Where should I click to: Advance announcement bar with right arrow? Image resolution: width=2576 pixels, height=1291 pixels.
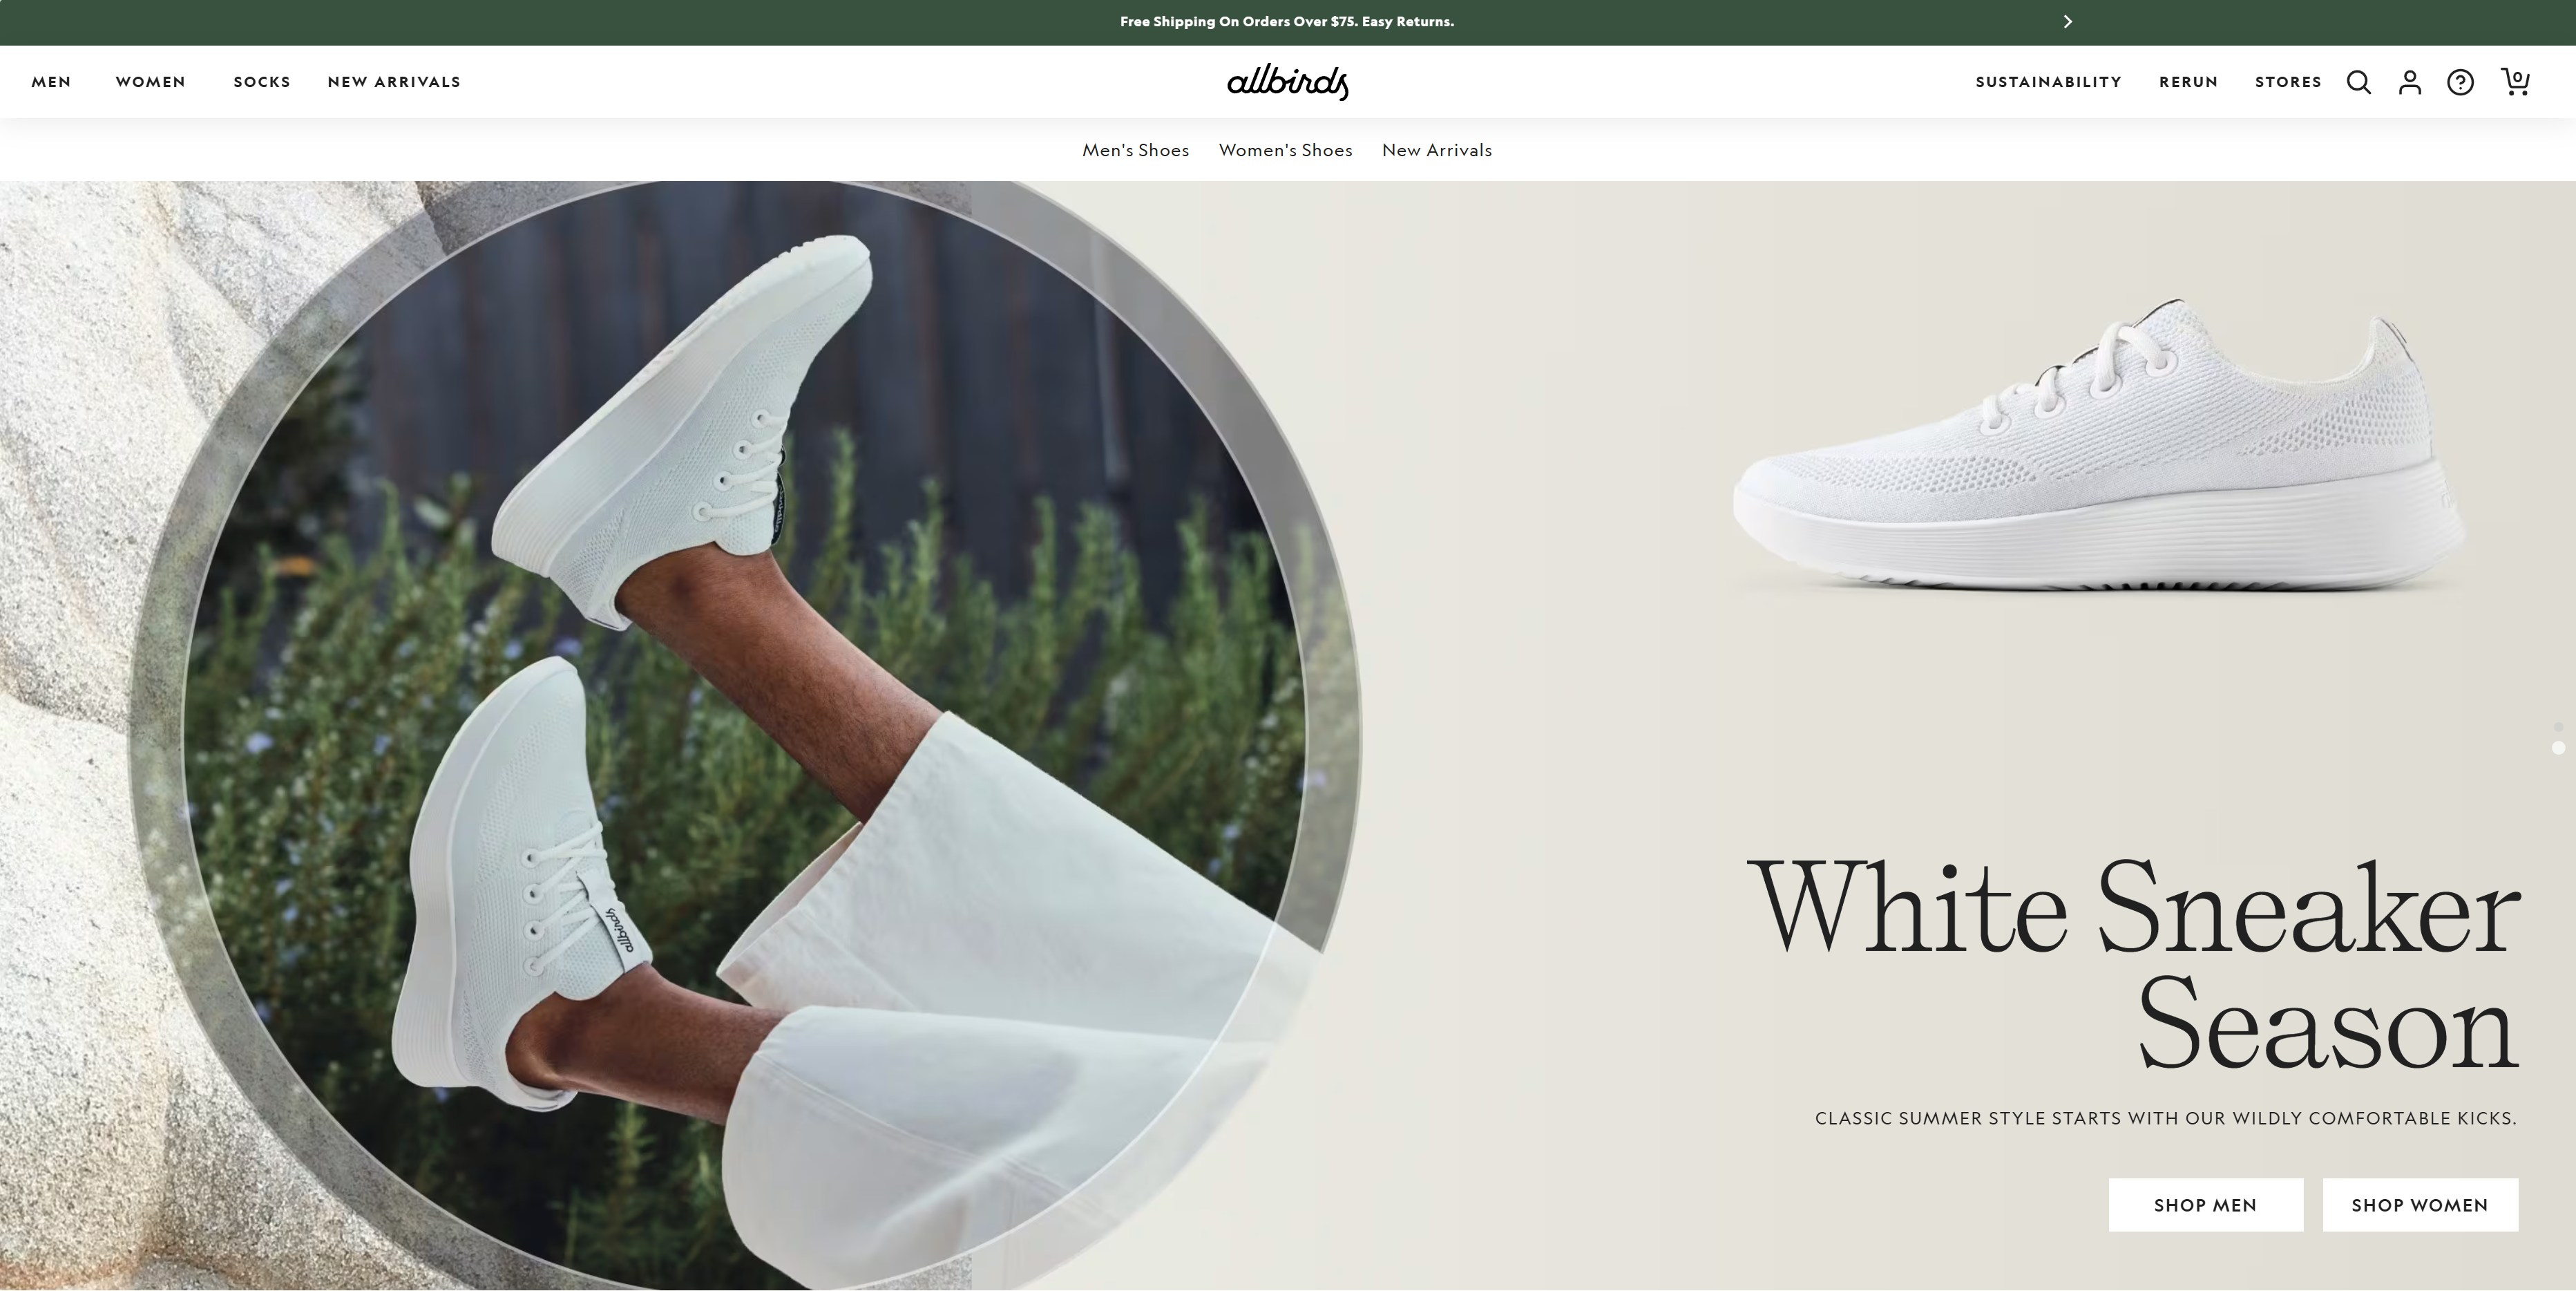2068,21
